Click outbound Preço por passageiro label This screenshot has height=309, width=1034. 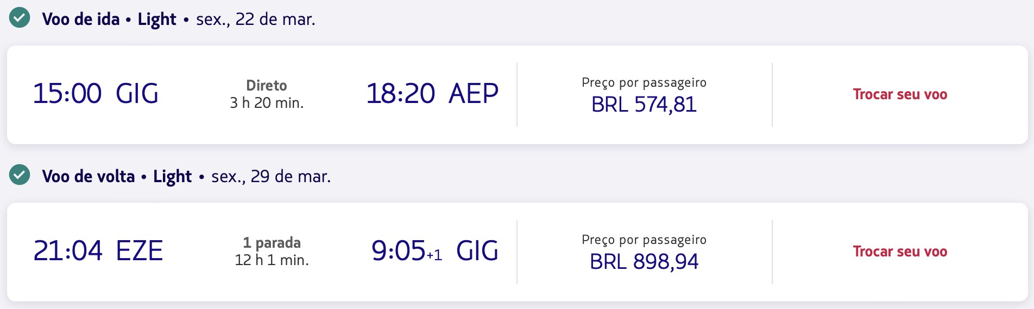coord(644,82)
